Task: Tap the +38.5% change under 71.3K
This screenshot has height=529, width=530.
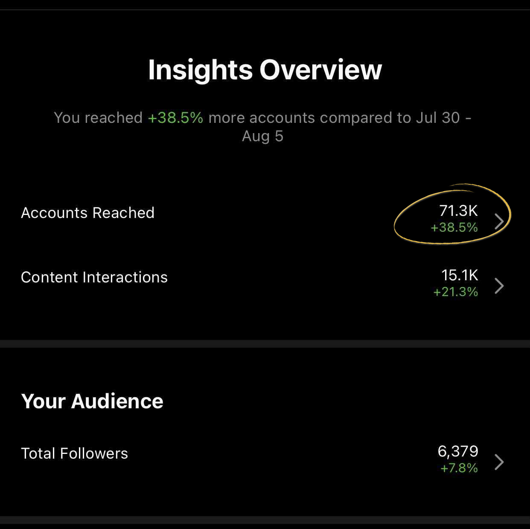Action: (454, 227)
